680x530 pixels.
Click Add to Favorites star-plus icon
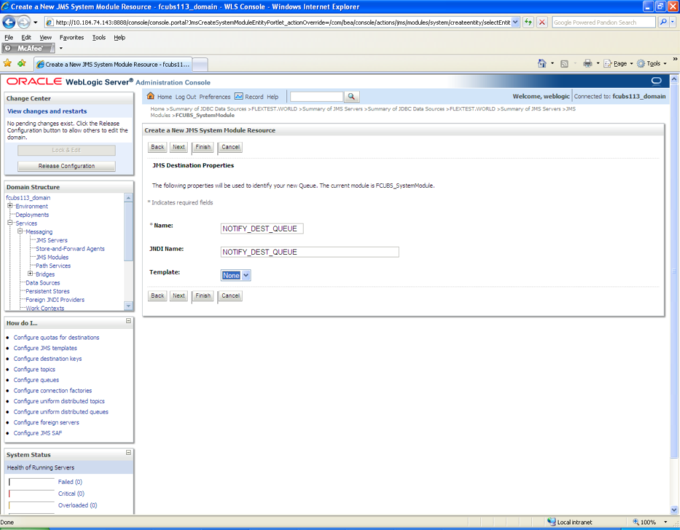[22, 64]
